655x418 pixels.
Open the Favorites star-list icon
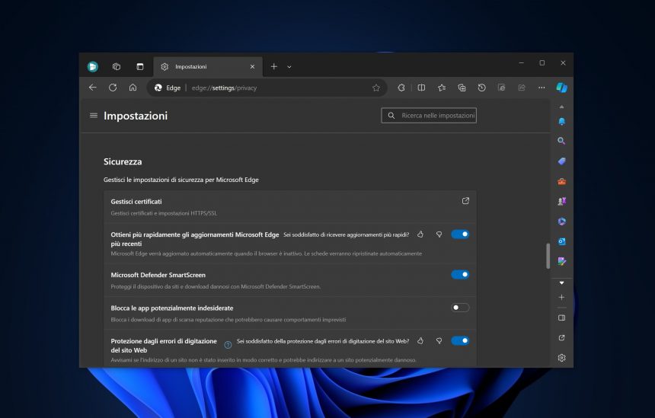coord(442,88)
